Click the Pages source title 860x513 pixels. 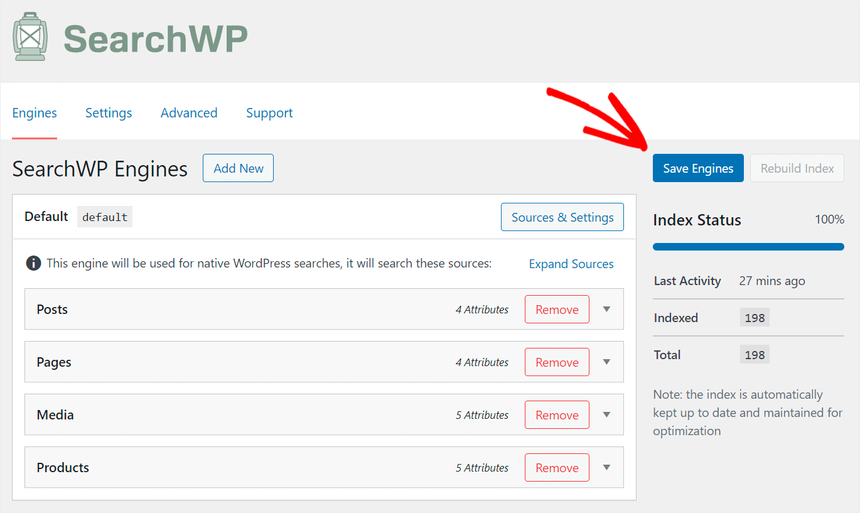coord(54,362)
